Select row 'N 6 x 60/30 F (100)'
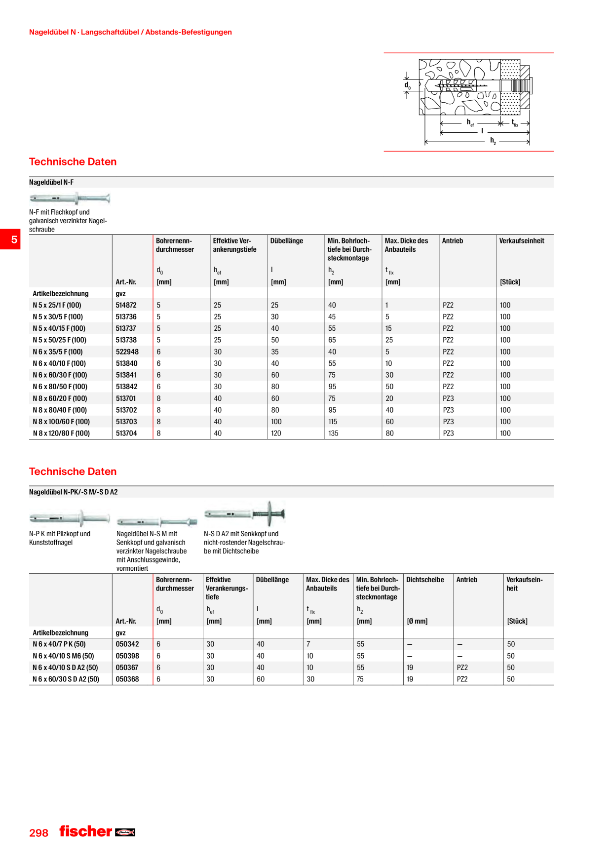The height and width of the screenshot is (866, 612). 291,375
